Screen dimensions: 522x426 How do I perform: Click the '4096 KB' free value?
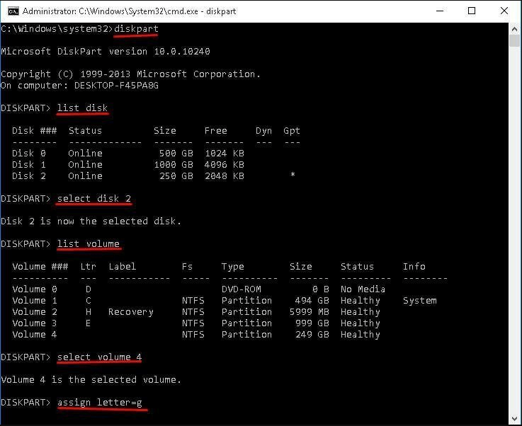(x=225, y=165)
